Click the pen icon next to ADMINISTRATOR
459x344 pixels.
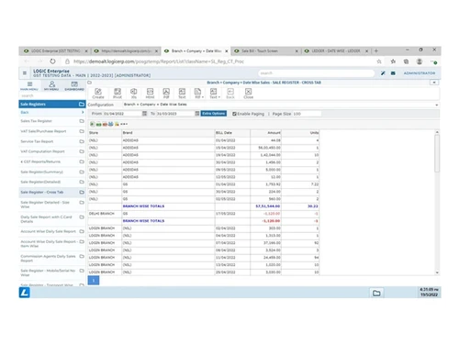coord(383,73)
